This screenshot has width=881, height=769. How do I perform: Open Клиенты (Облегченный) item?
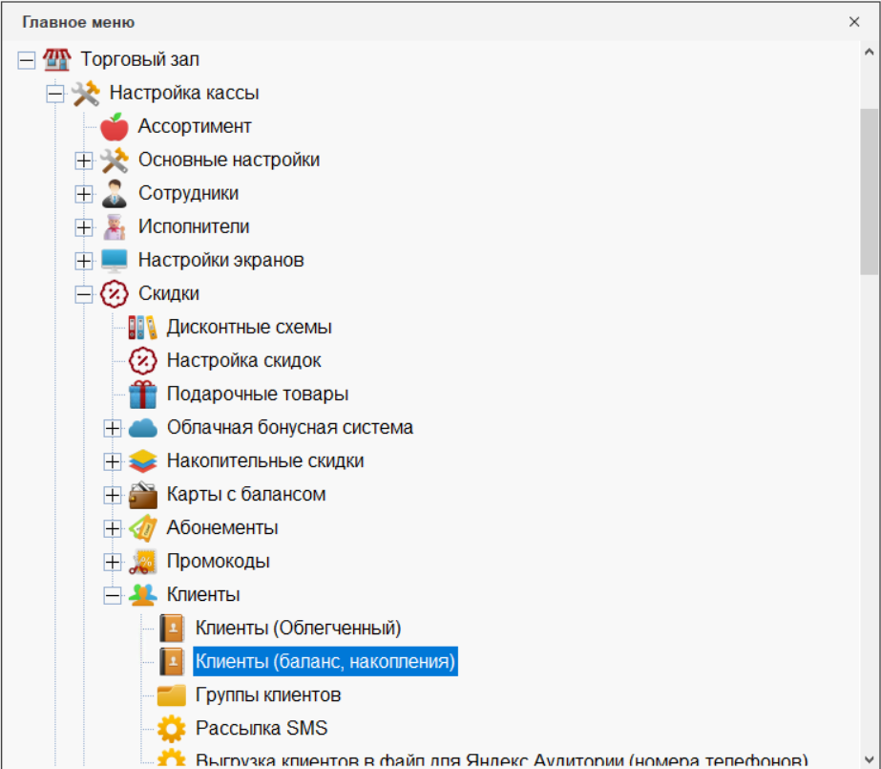click(x=298, y=629)
